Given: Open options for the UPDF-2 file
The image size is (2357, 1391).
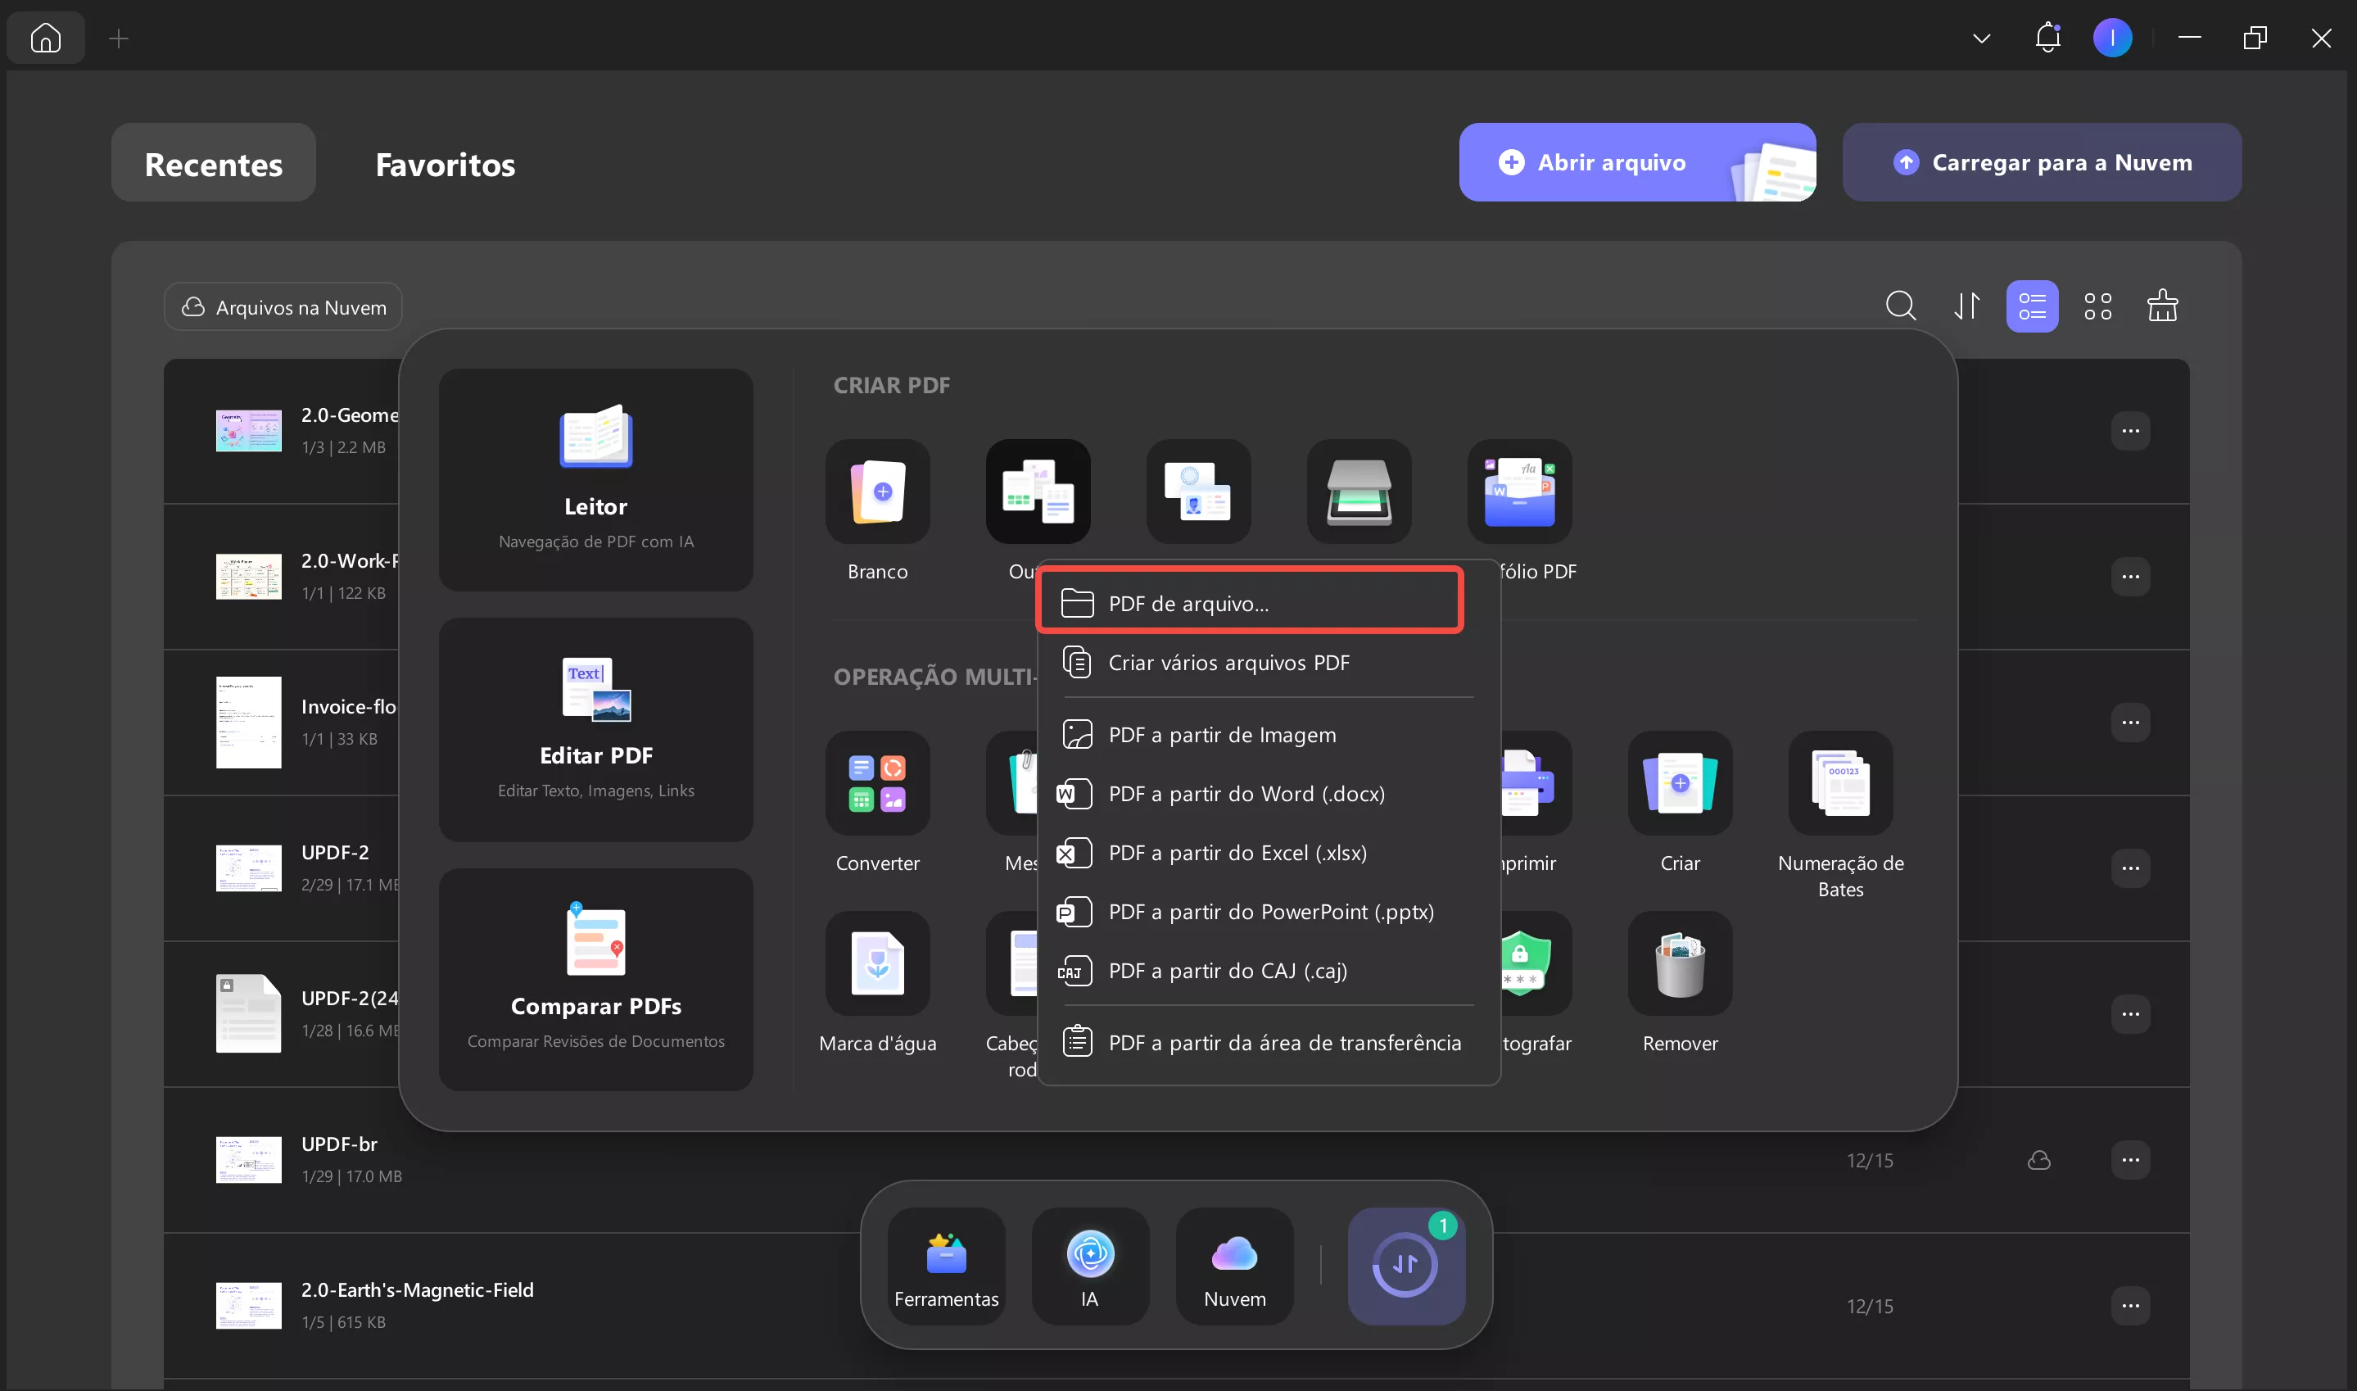Looking at the screenshot, I should point(2130,867).
